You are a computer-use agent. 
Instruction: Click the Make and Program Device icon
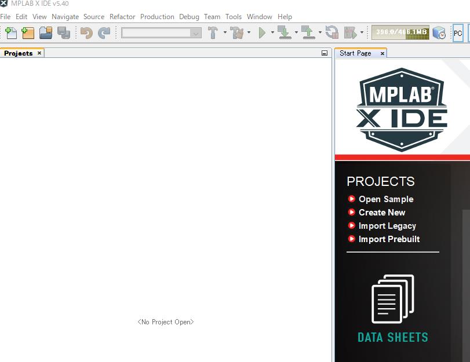(x=284, y=32)
